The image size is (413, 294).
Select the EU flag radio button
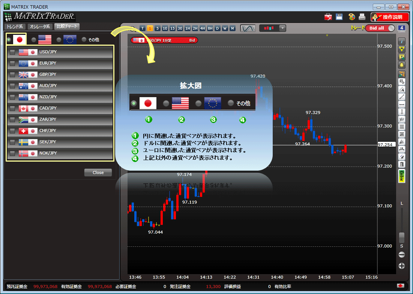(59, 40)
